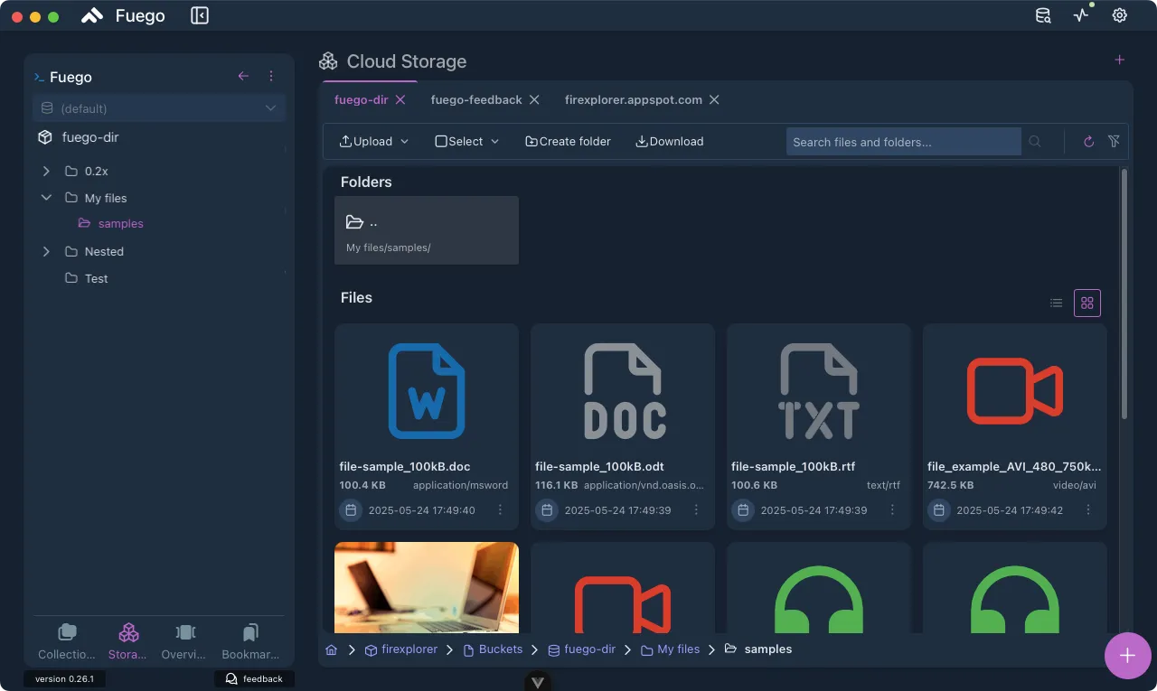Switch to grid view layout
The height and width of the screenshot is (691, 1157).
(x=1087, y=303)
